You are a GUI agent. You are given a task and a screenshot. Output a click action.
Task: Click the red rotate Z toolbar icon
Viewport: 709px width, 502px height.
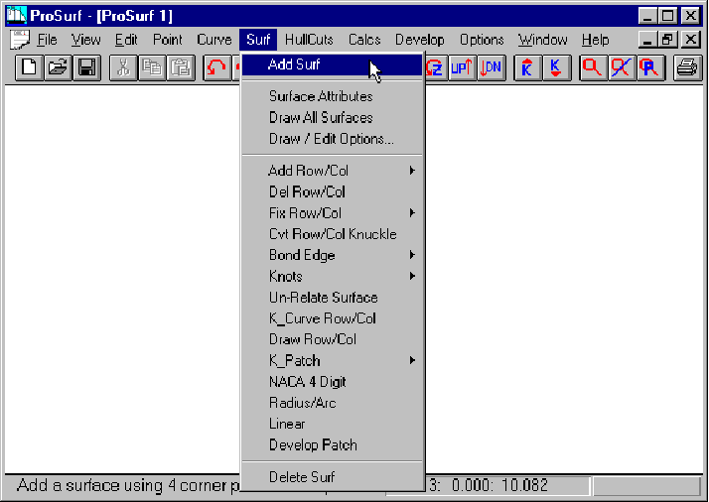click(435, 67)
